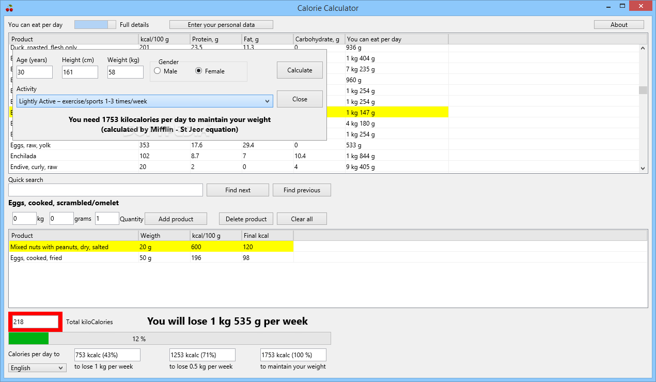656x382 pixels.
Task: Sort food table by Protein, g column
Action: [x=216, y=39]
